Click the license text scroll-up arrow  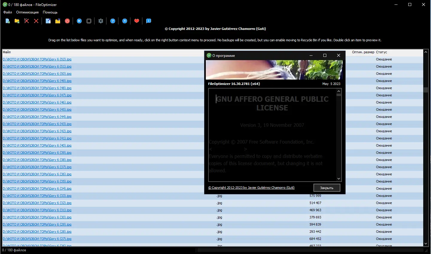(339, 91)
